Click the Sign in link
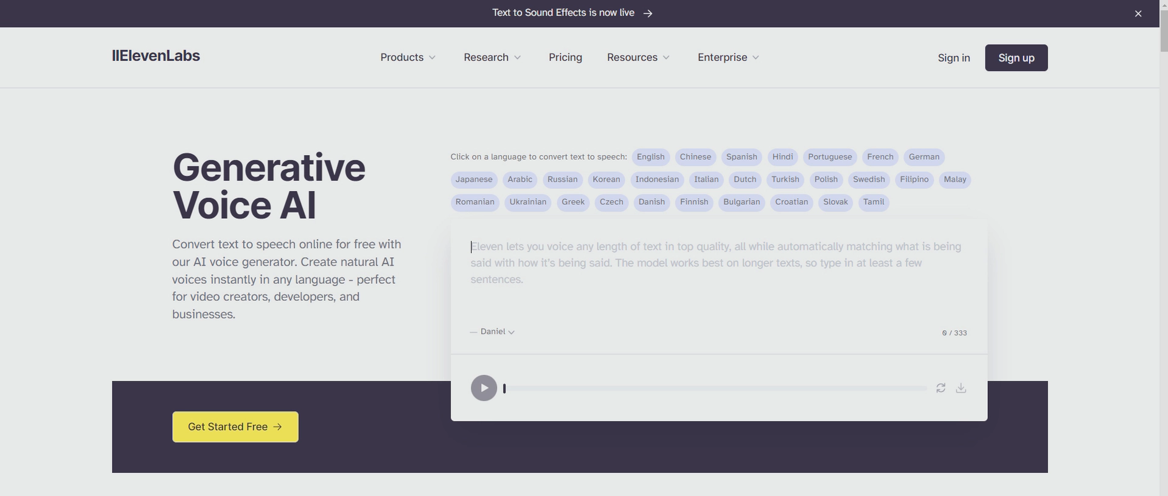The image size is (1168, 496). coord(954,58)
